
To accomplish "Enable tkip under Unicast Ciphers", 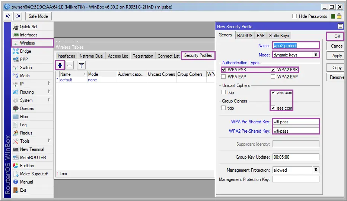I will [x=223, y=93].
